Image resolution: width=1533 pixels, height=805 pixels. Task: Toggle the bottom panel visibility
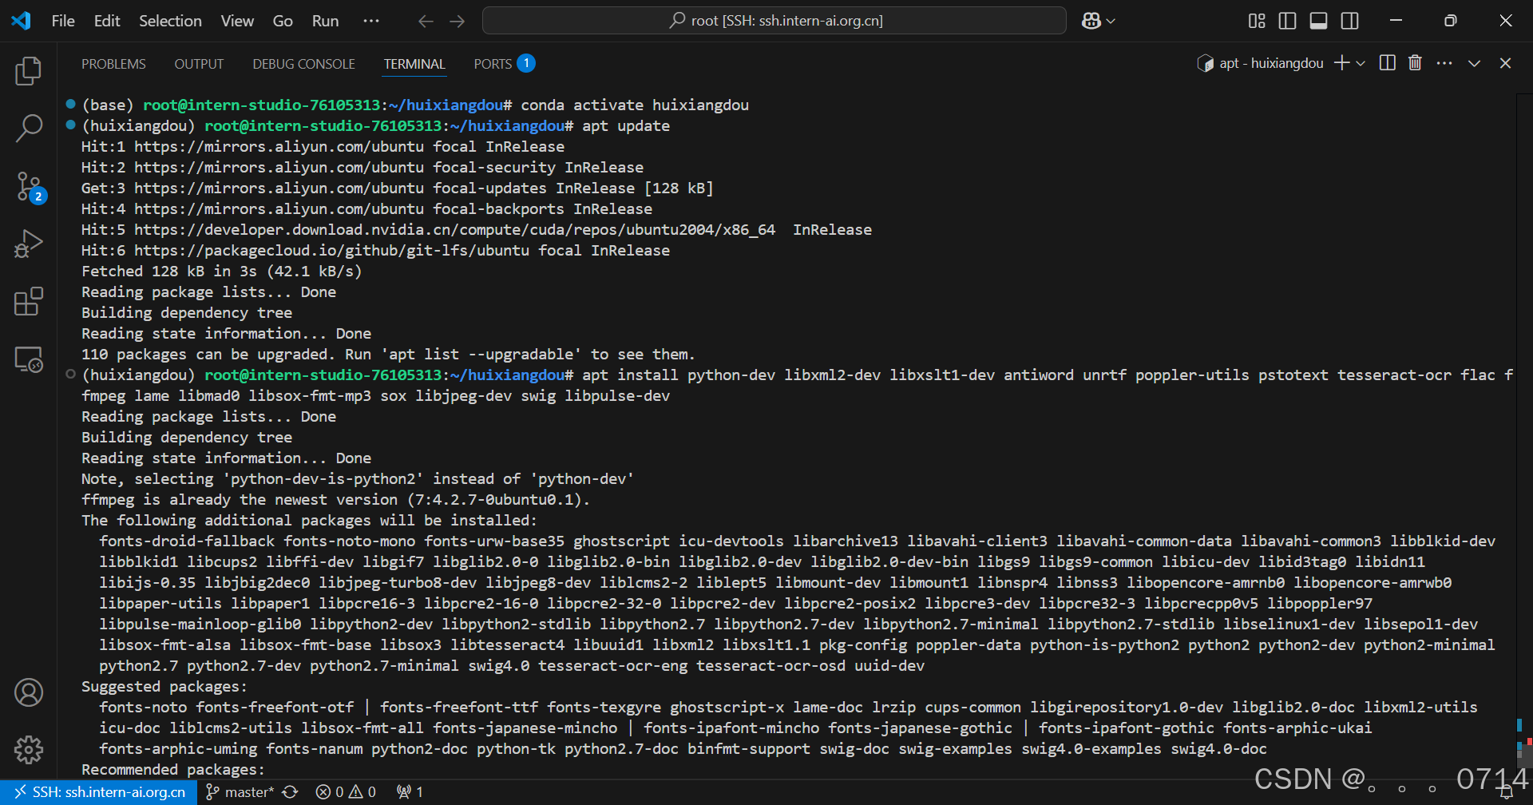[x=1319, y=21]
